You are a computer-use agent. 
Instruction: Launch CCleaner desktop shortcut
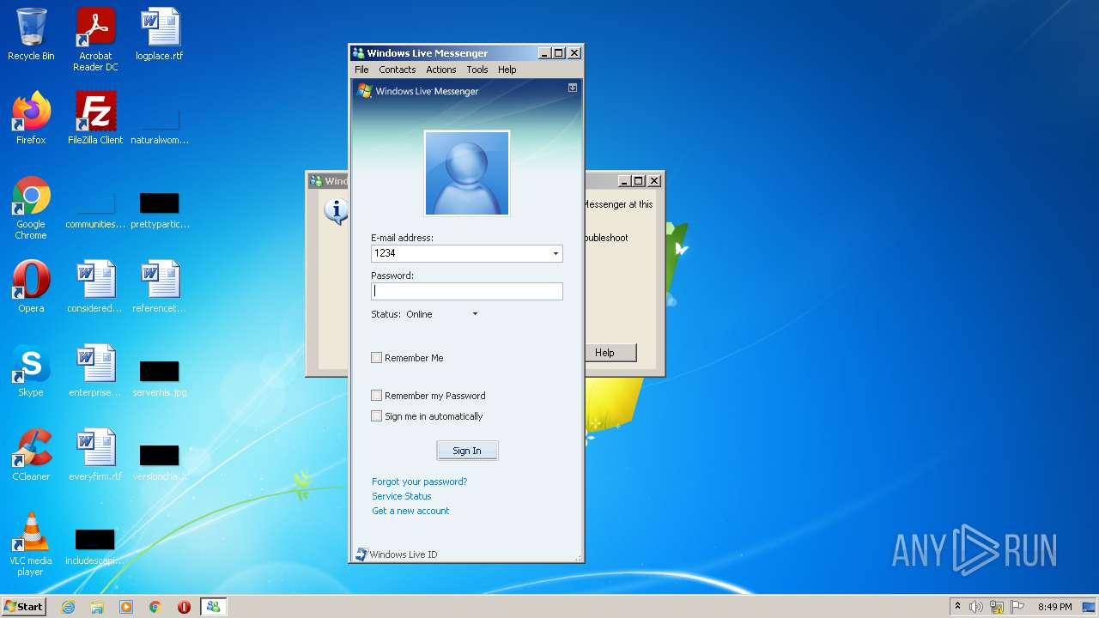pos(31,455)
